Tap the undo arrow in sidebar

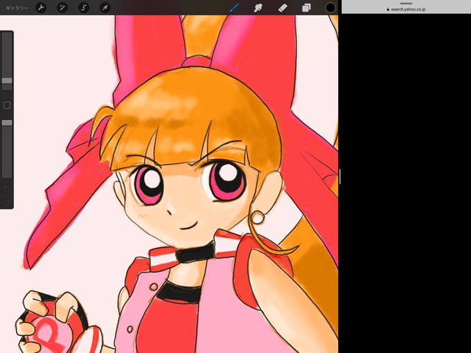pyautogui.click(x=7, y=189)
